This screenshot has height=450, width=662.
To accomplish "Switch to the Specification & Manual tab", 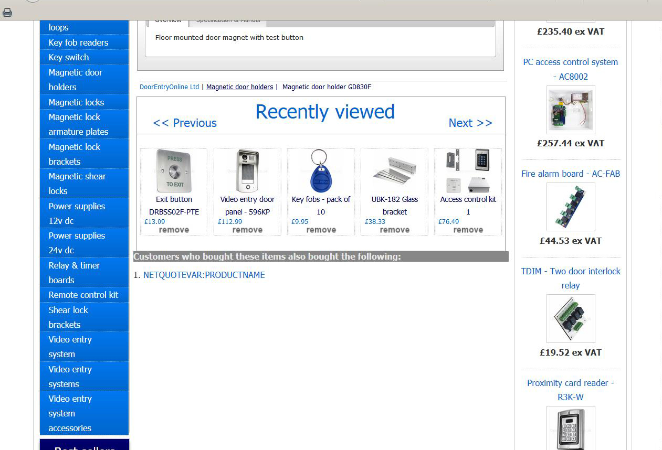I will tap(228, 21).
